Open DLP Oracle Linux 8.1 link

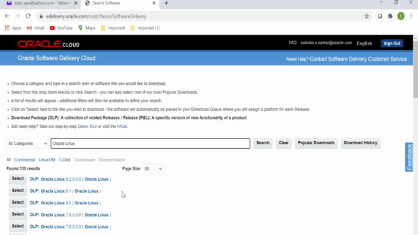point(65,191)
